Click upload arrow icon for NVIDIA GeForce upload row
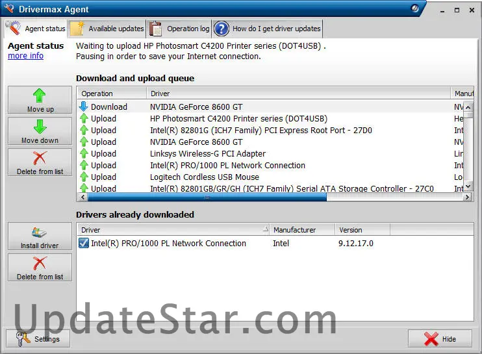Image resolution: width=482 pixels, height=354 pixels. coord(84,142)
